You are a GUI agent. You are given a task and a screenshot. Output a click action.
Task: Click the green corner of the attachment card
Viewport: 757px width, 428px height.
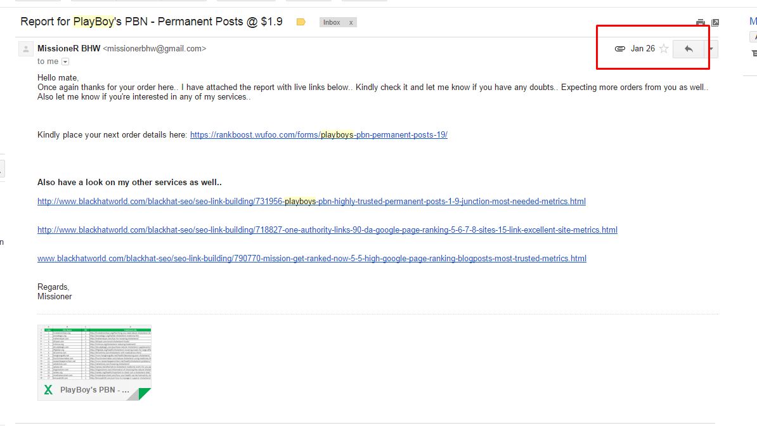pyautogui.click(x=145, y=394)
